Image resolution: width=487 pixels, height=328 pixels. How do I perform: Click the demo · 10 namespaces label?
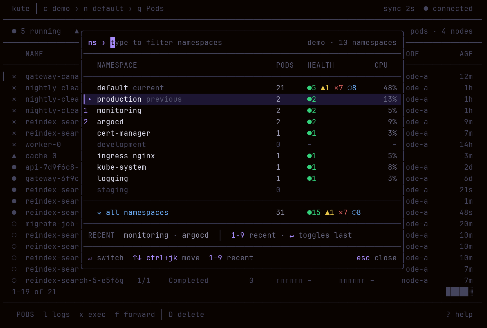coord(352,43)
